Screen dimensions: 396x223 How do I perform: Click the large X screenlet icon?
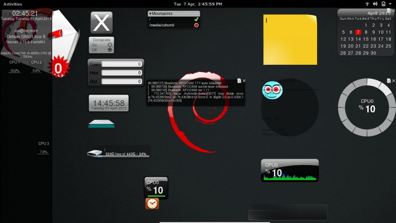(x=101, y=22)
